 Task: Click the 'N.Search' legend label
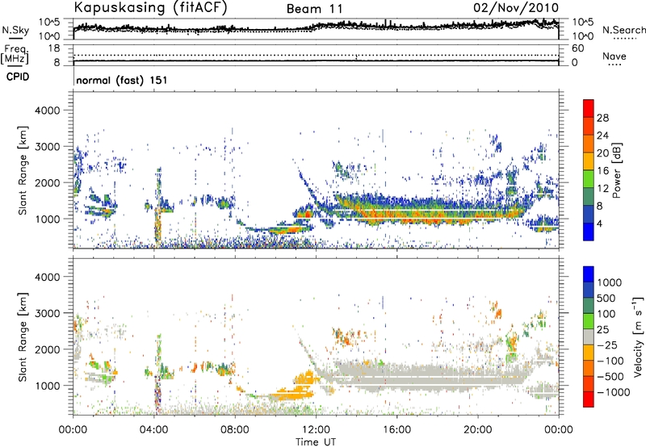point(624,30)
